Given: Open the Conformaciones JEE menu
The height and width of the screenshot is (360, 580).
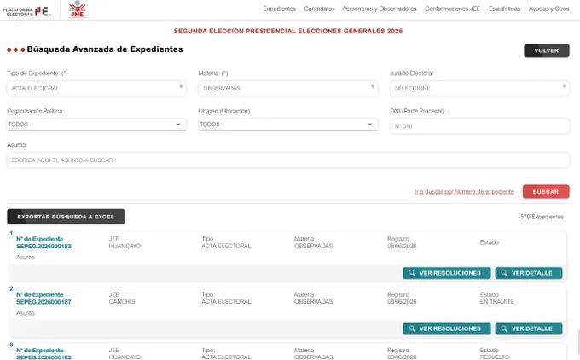Looking at the screenshot, I should (x=452, y=9).
